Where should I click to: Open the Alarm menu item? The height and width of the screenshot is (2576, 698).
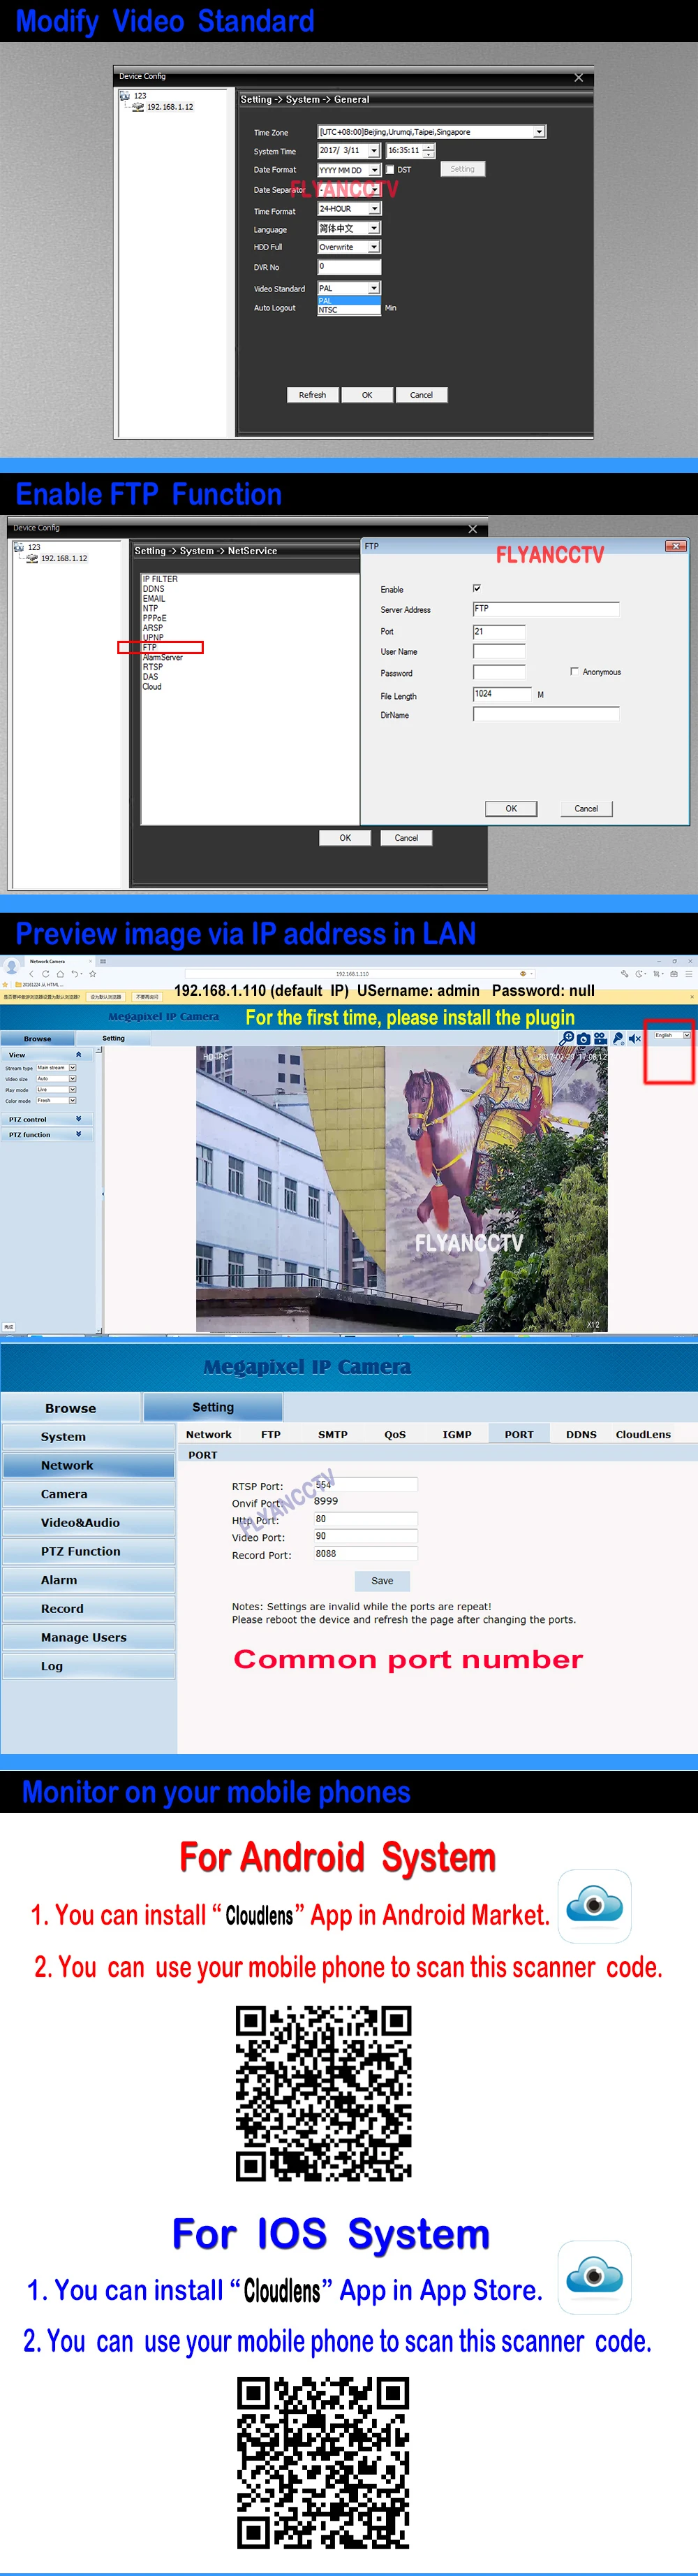pos(89,1580)
